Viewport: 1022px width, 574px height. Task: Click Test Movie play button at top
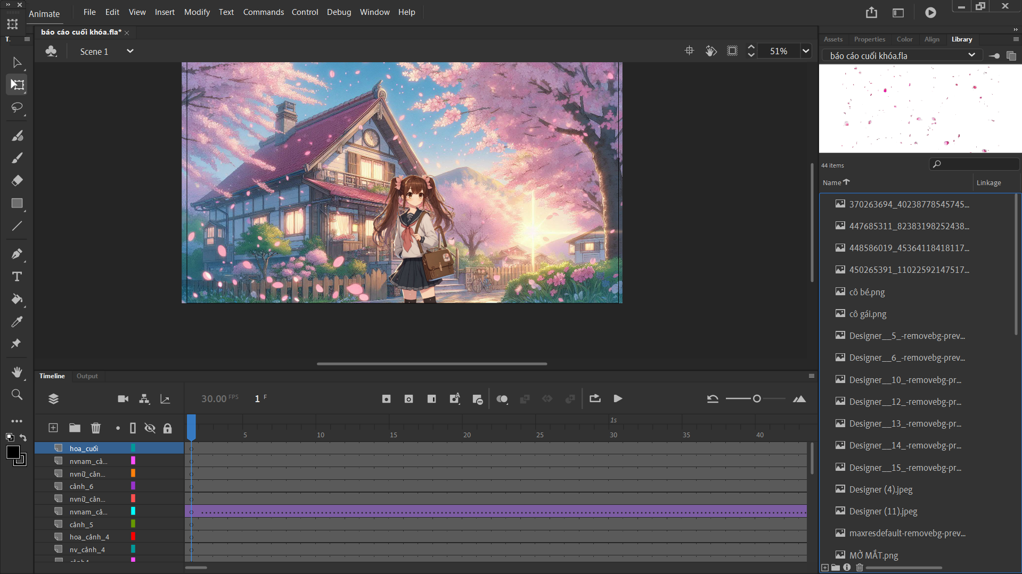[x=930, y=13]
